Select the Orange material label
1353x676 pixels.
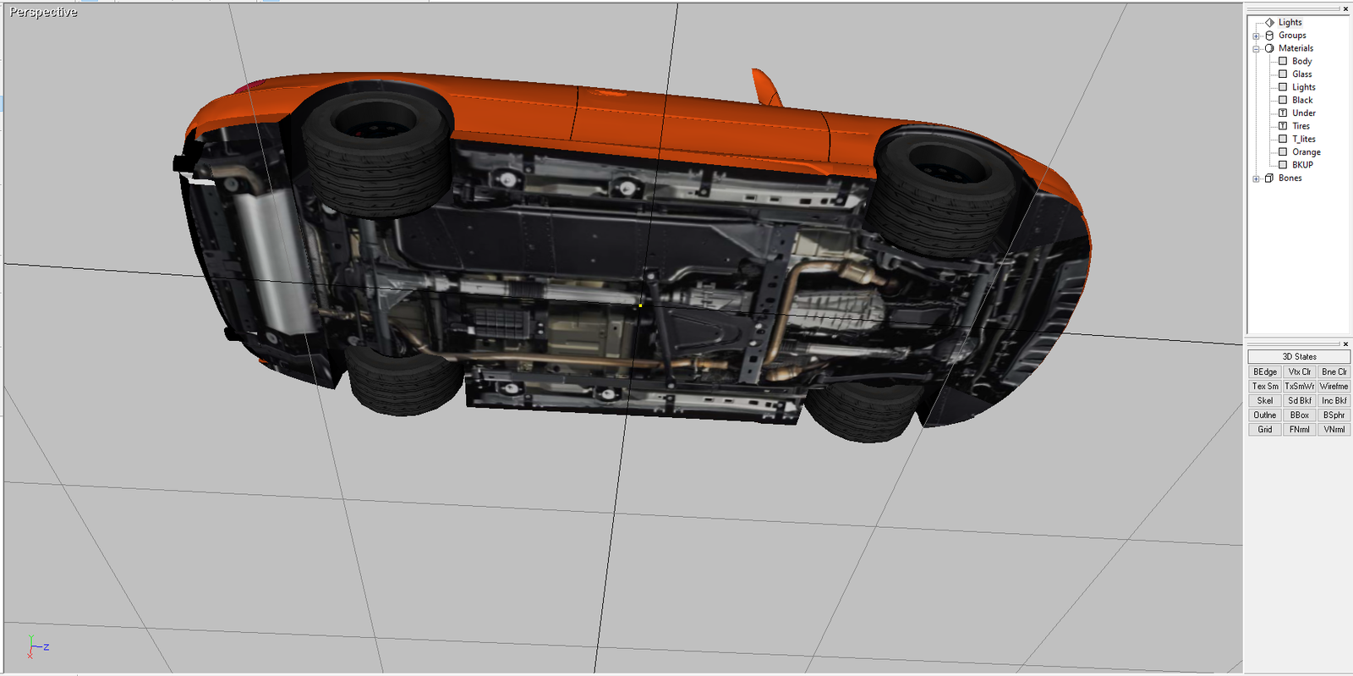click(1306, 152)
